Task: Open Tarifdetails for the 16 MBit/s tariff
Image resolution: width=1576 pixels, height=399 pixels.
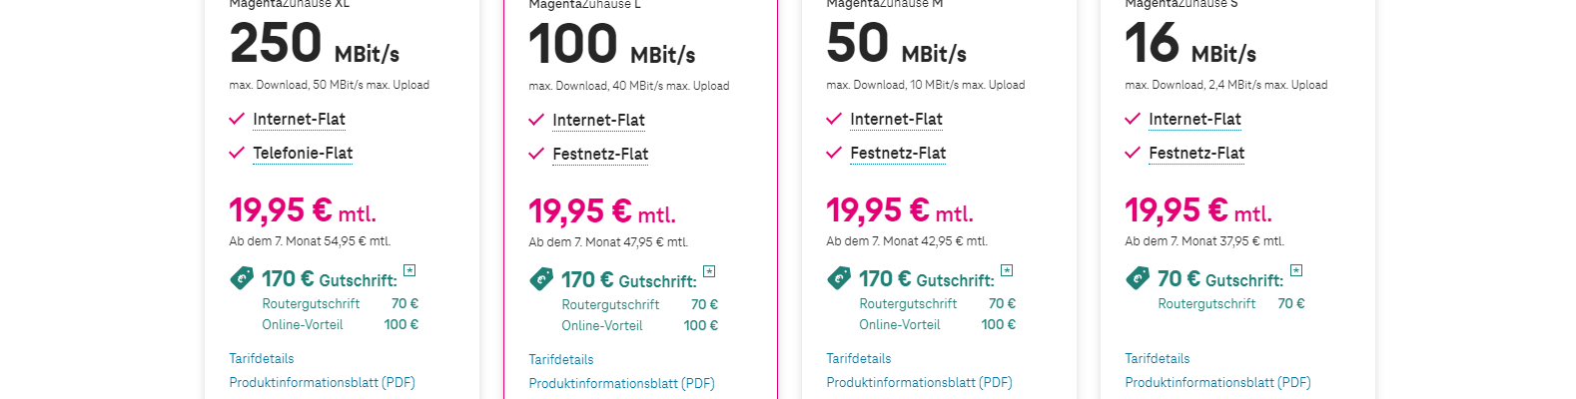Action: [x=1158, y=358]
